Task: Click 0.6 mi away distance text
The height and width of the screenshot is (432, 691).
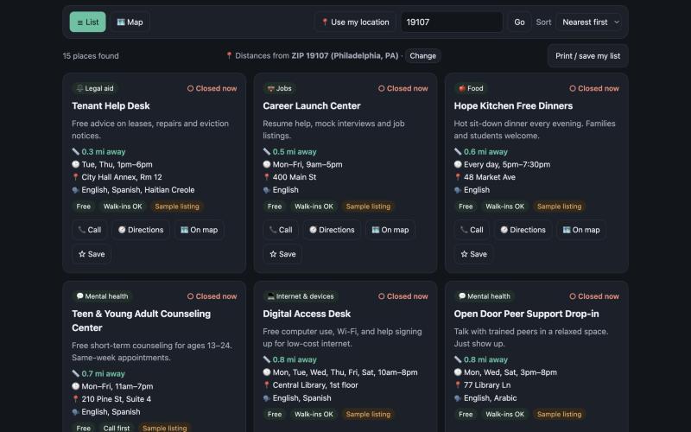Action: pyautogui.click(x=485, y=152)
